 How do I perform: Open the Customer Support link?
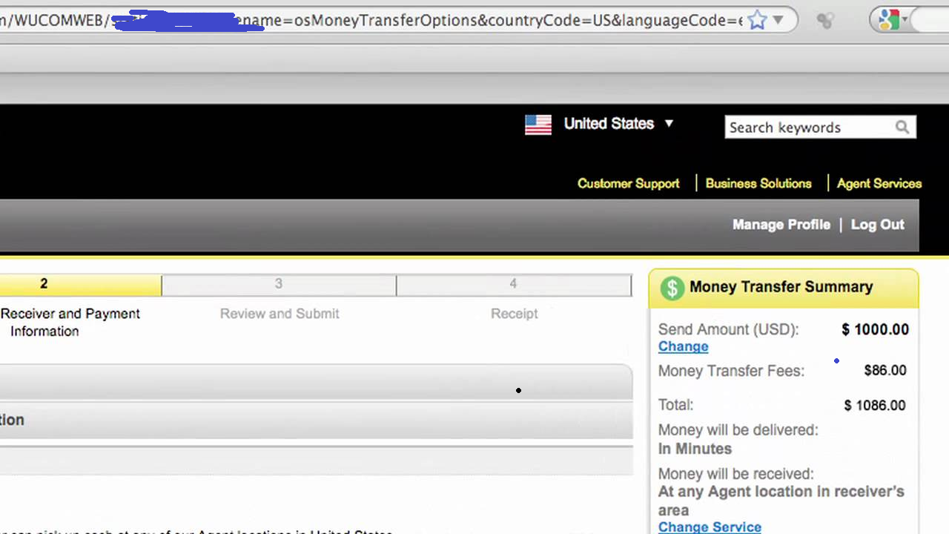629,183
